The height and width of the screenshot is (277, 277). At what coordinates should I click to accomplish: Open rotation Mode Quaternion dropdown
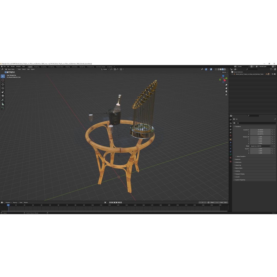point(260,146)
